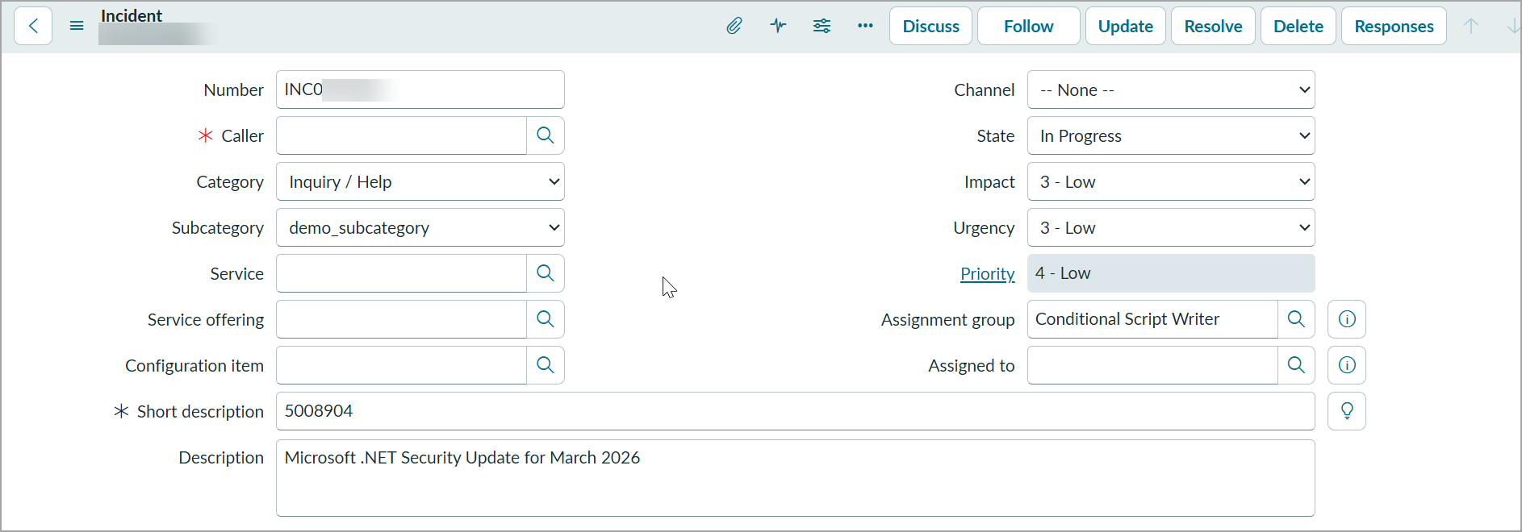Focus the Assigned to input field

point(1152,365)
